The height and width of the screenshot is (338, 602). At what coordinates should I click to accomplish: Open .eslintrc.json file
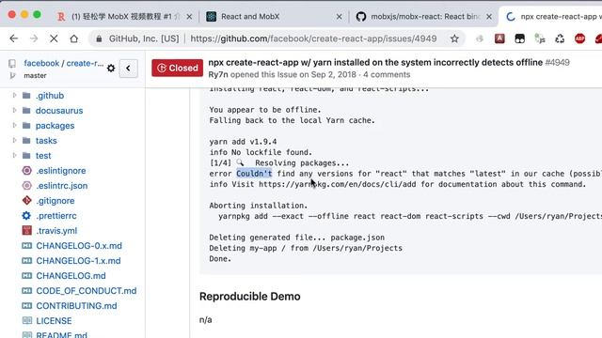click(61, 186)
